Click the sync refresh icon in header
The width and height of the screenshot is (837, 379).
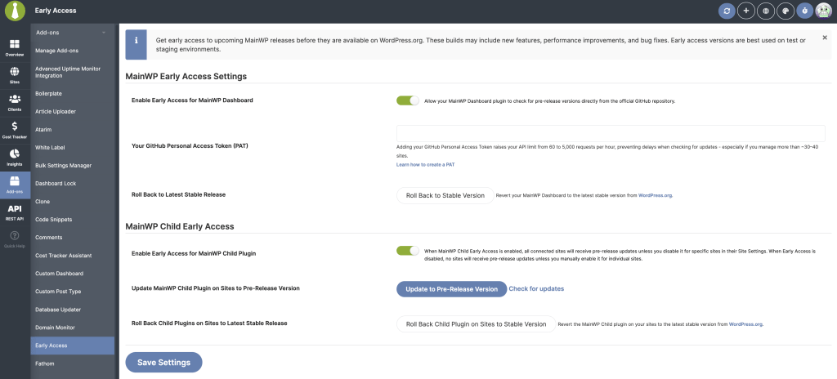727,11
